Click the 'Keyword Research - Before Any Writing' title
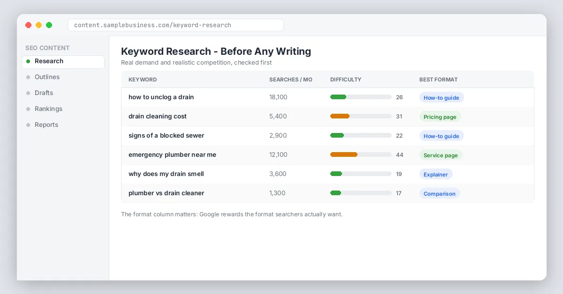This screenshot has height=294, width=563. pyautogui.click(x=216, y=51)
